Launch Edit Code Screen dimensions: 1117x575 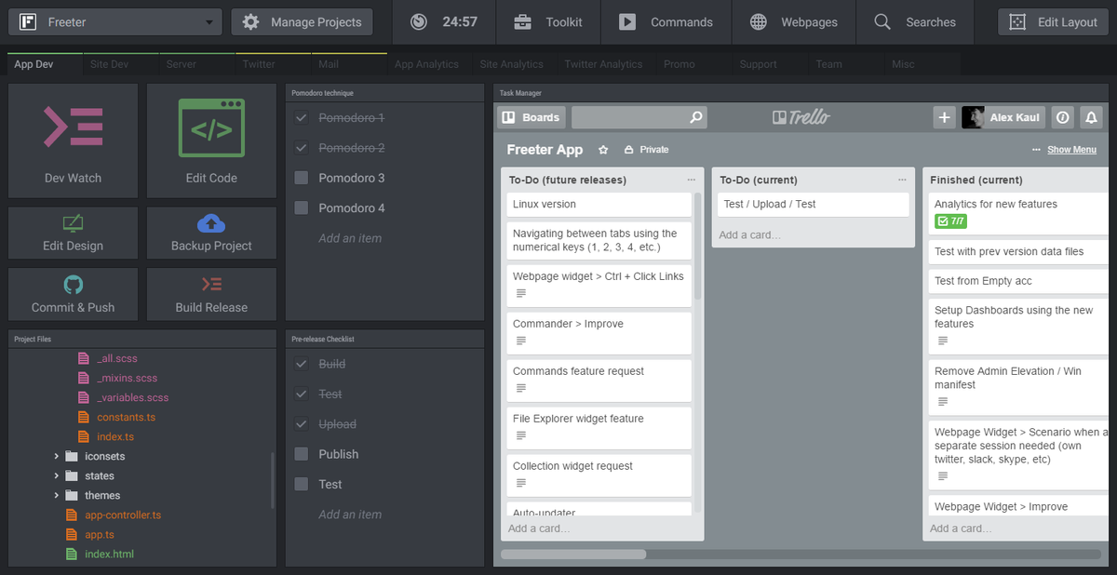[210, 140]
